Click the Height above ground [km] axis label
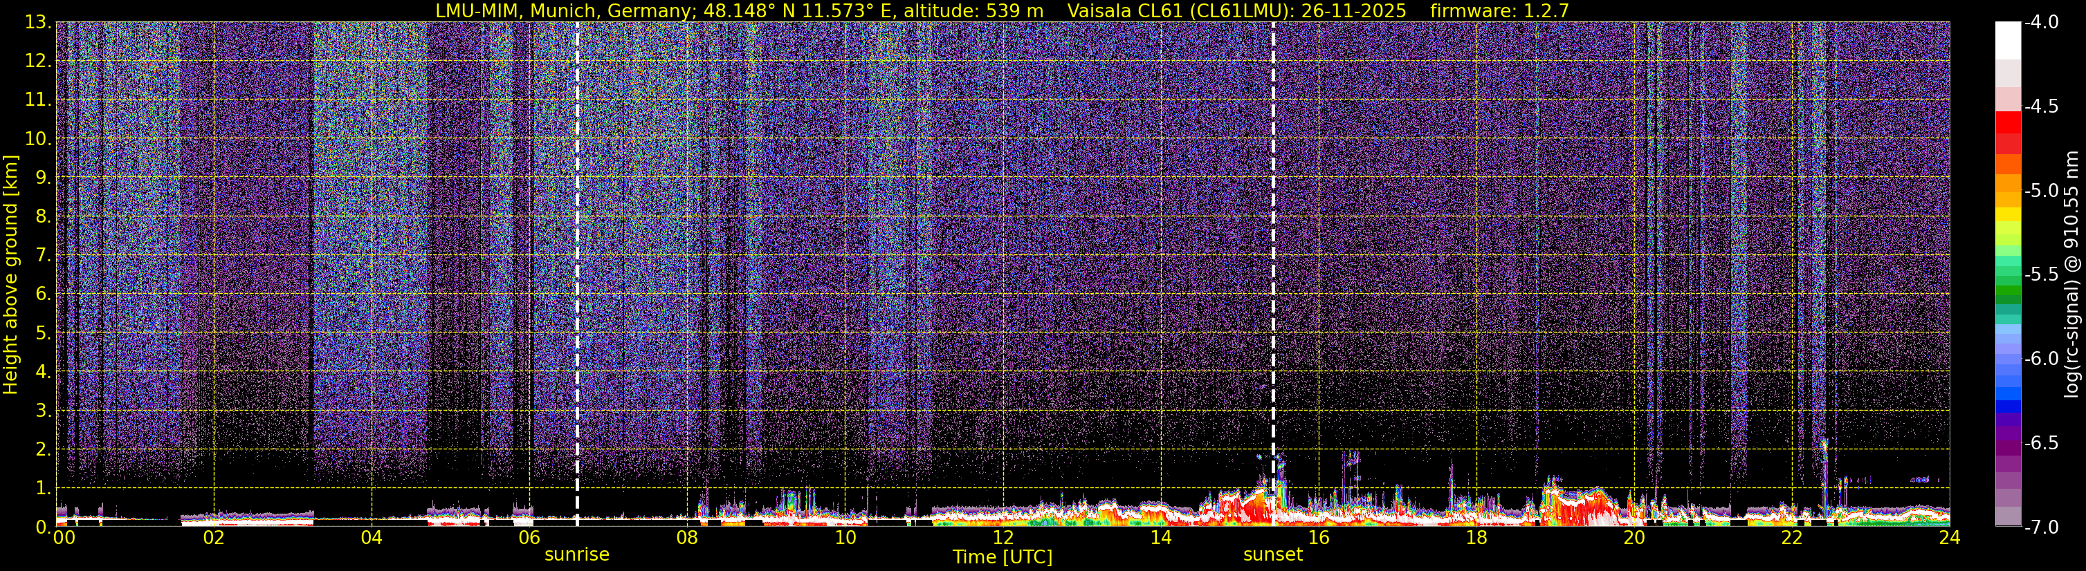This screenshot has height=571, width=2086. [x=10, y=275]
